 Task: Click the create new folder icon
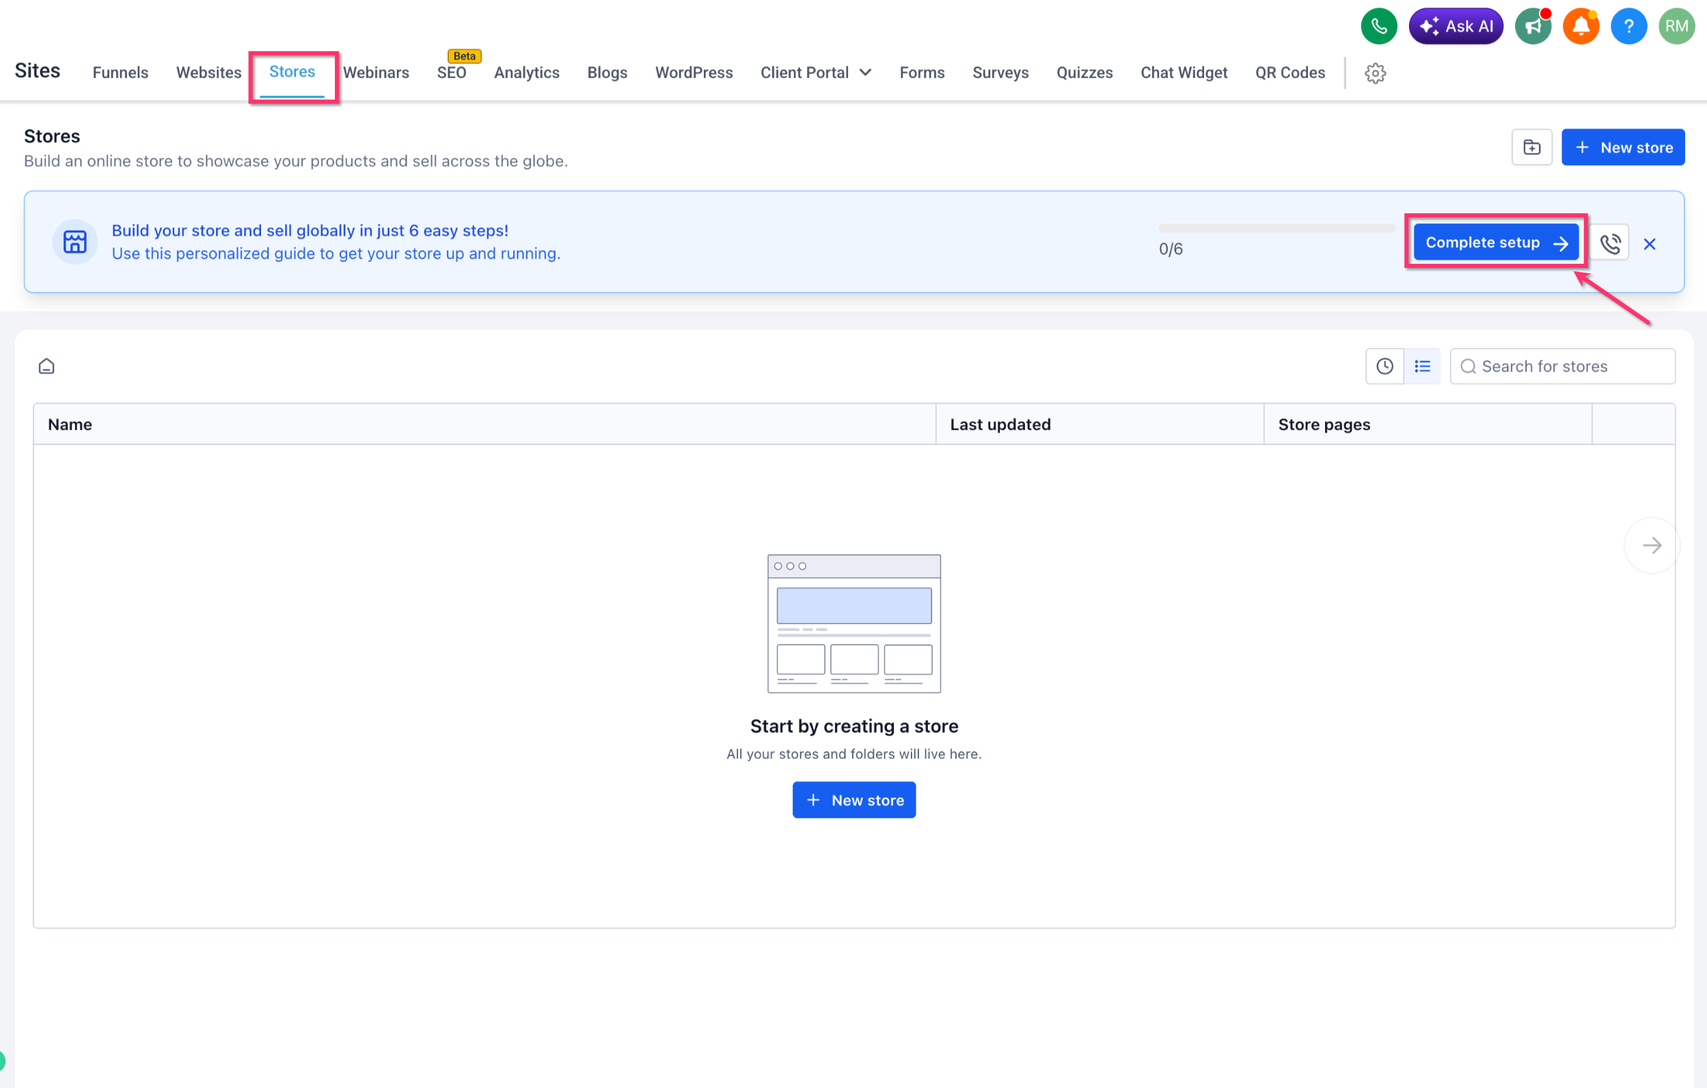(x=1531, y=147)
